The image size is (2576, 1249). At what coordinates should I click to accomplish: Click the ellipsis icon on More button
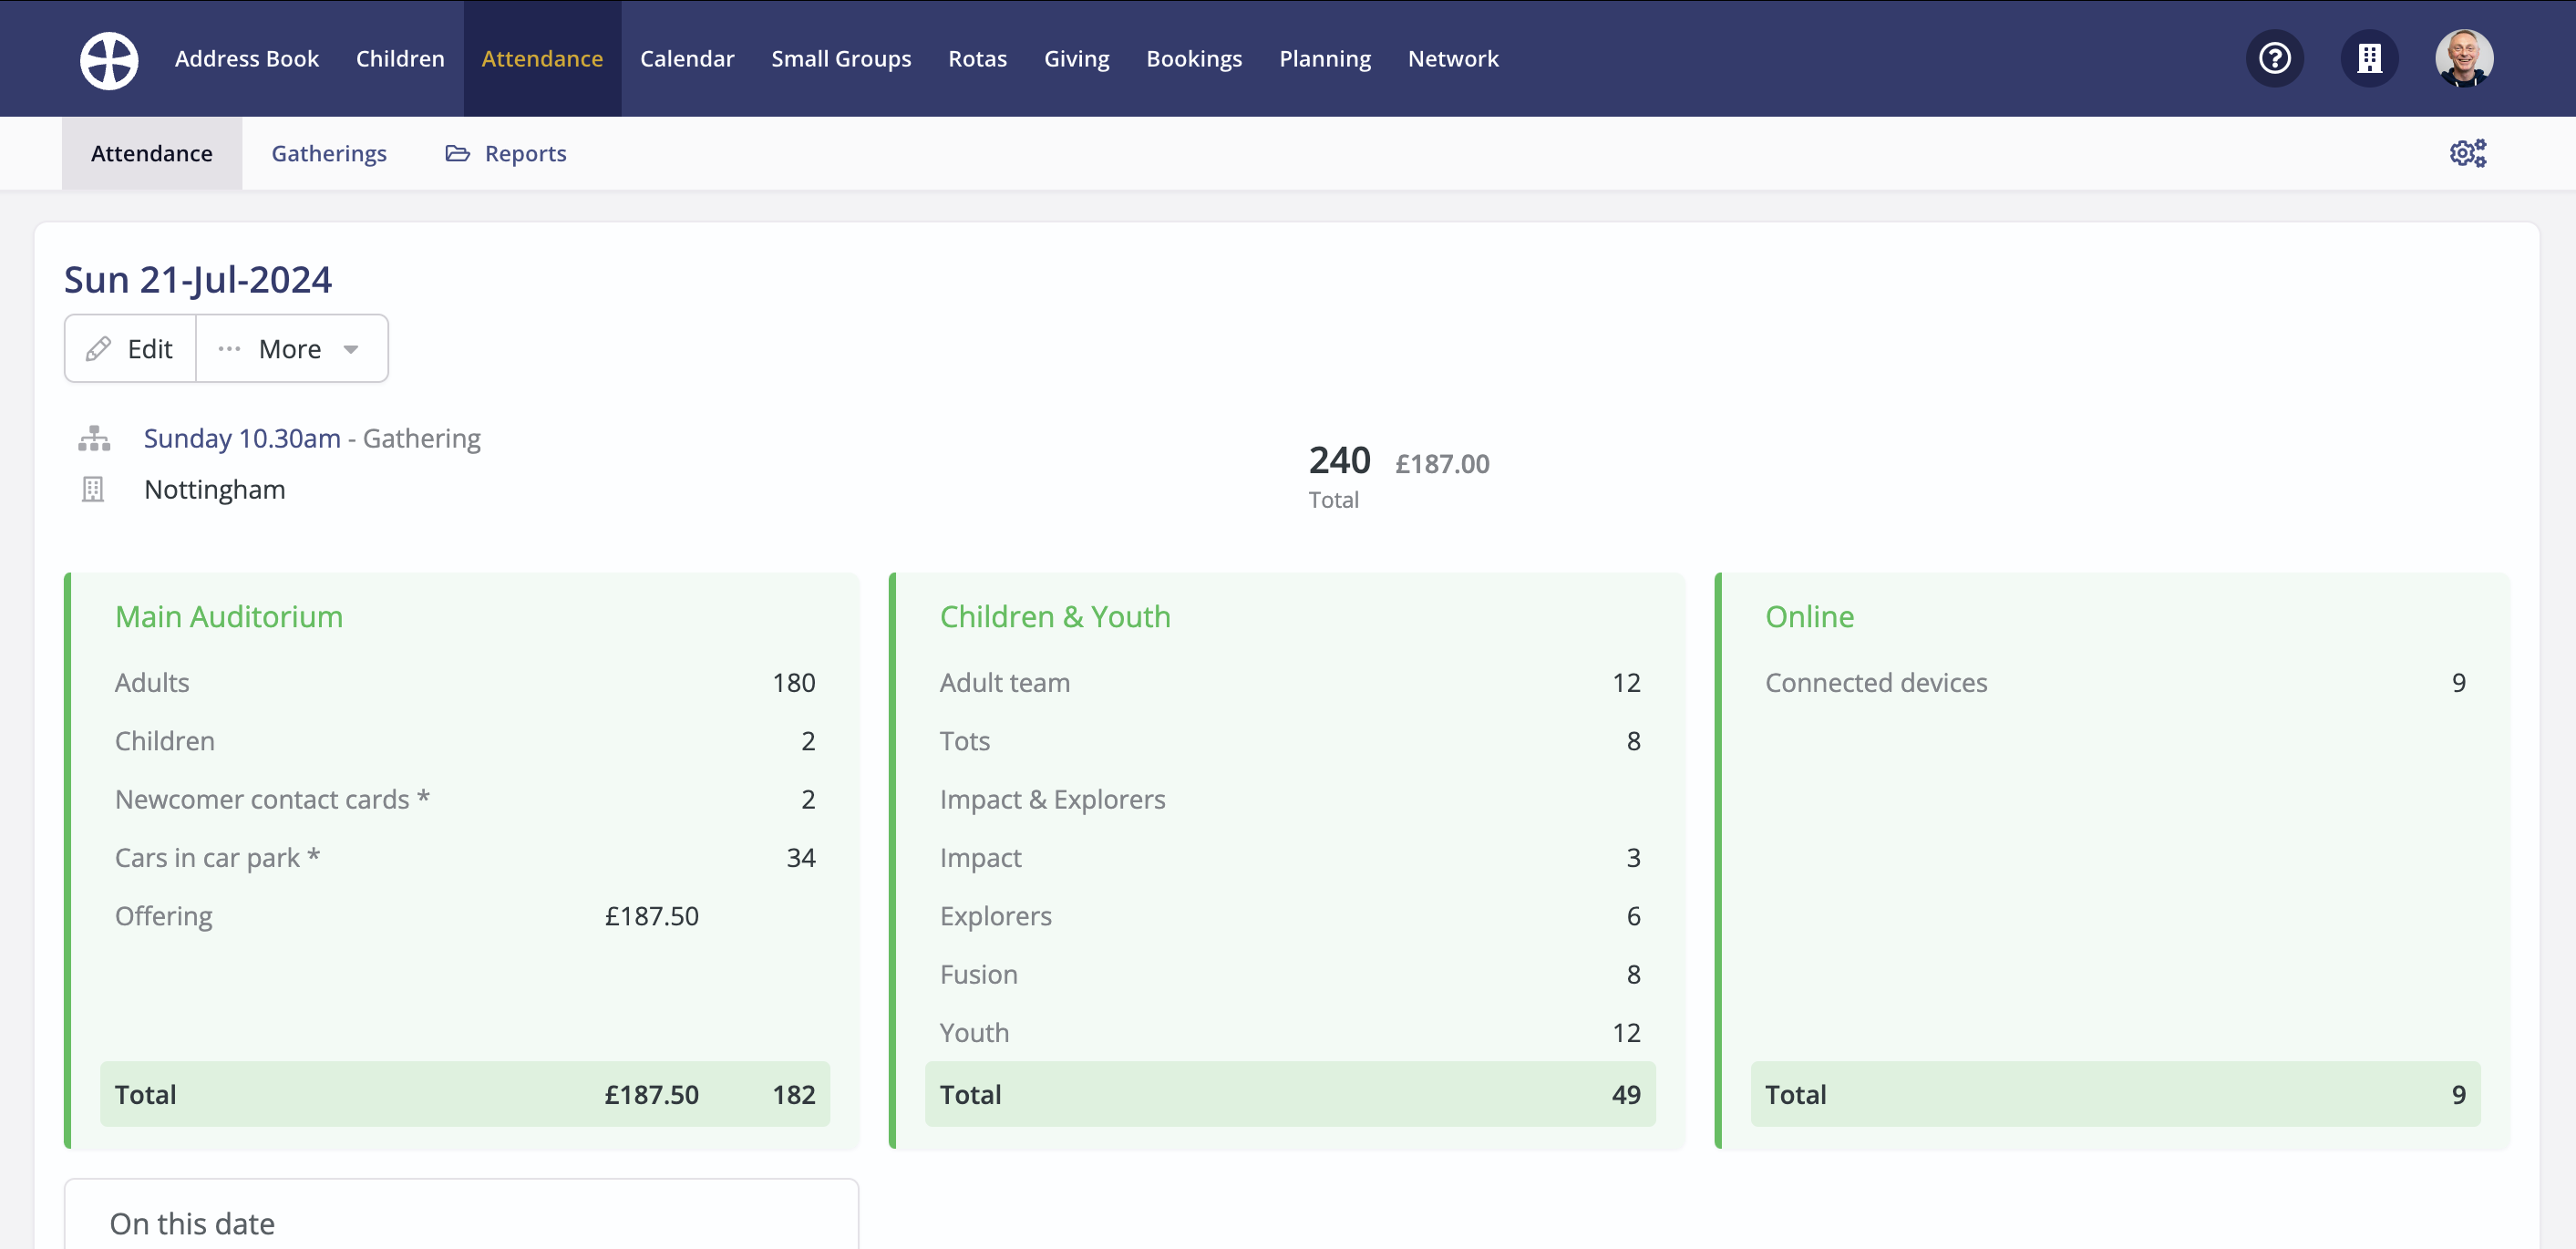click(x=229, y=349)
